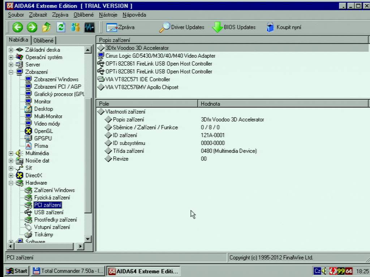Select Prostředky zařízení in the tree

click(x=55, y=220)
